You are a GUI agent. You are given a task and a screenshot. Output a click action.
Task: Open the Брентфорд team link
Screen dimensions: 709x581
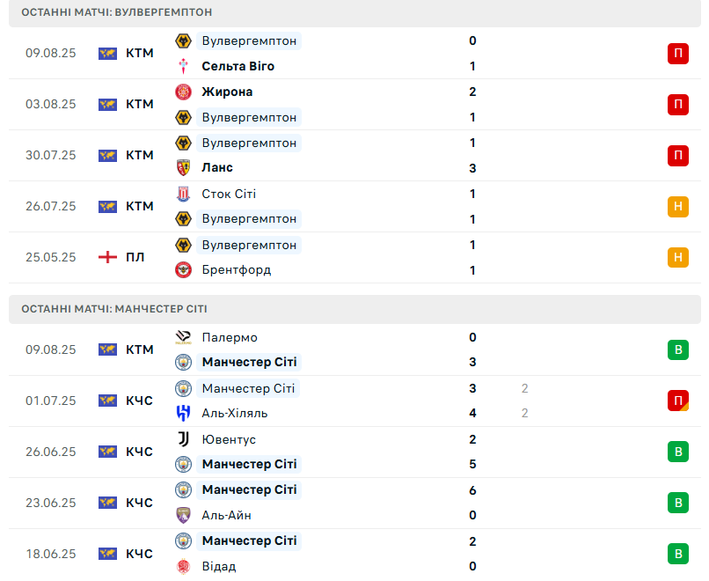coord(236,269)
